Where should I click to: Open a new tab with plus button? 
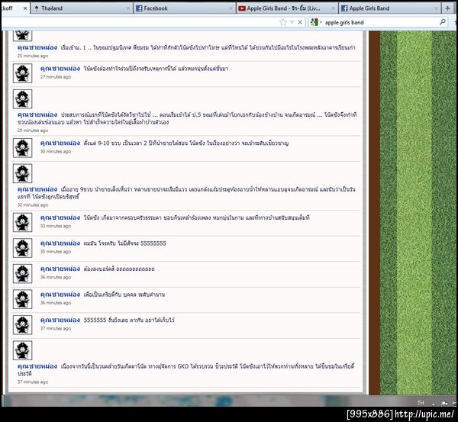447,8
